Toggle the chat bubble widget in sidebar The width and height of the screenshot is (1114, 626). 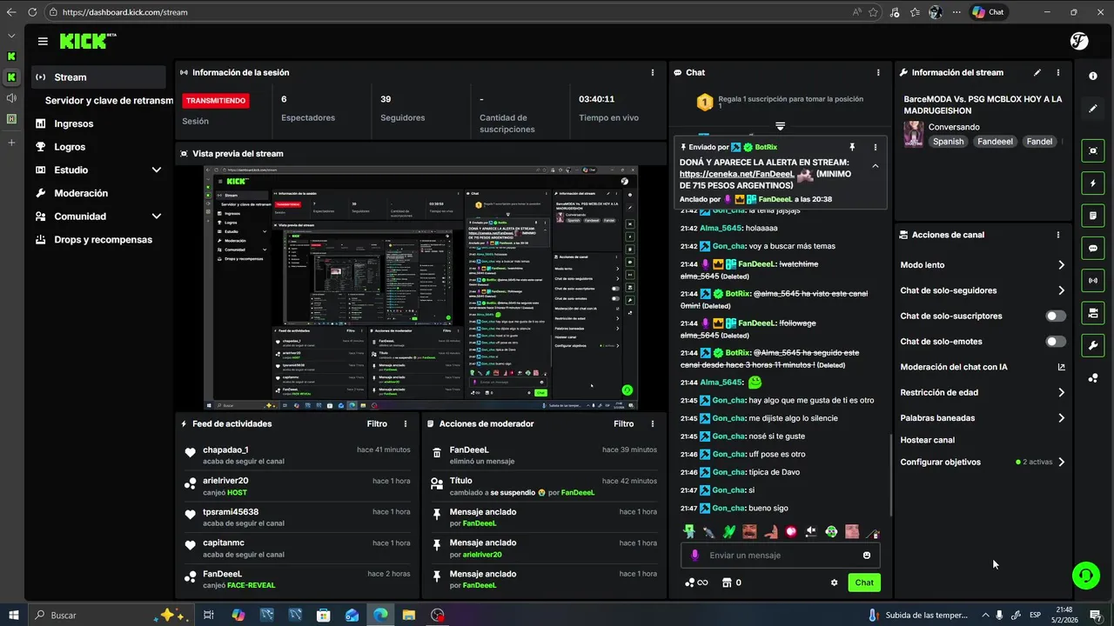1093,249
